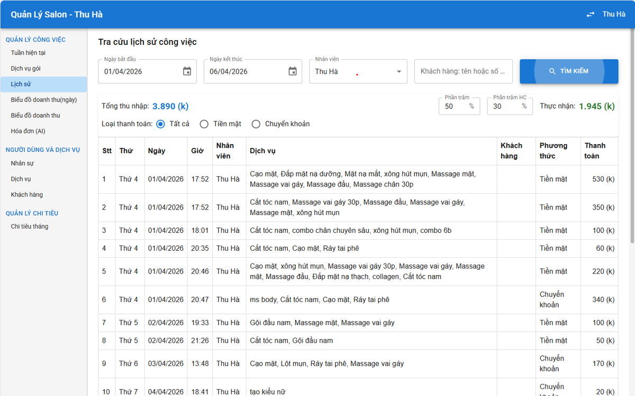
Task: Click the Thu Hà user name link
Action: (614, 14)
